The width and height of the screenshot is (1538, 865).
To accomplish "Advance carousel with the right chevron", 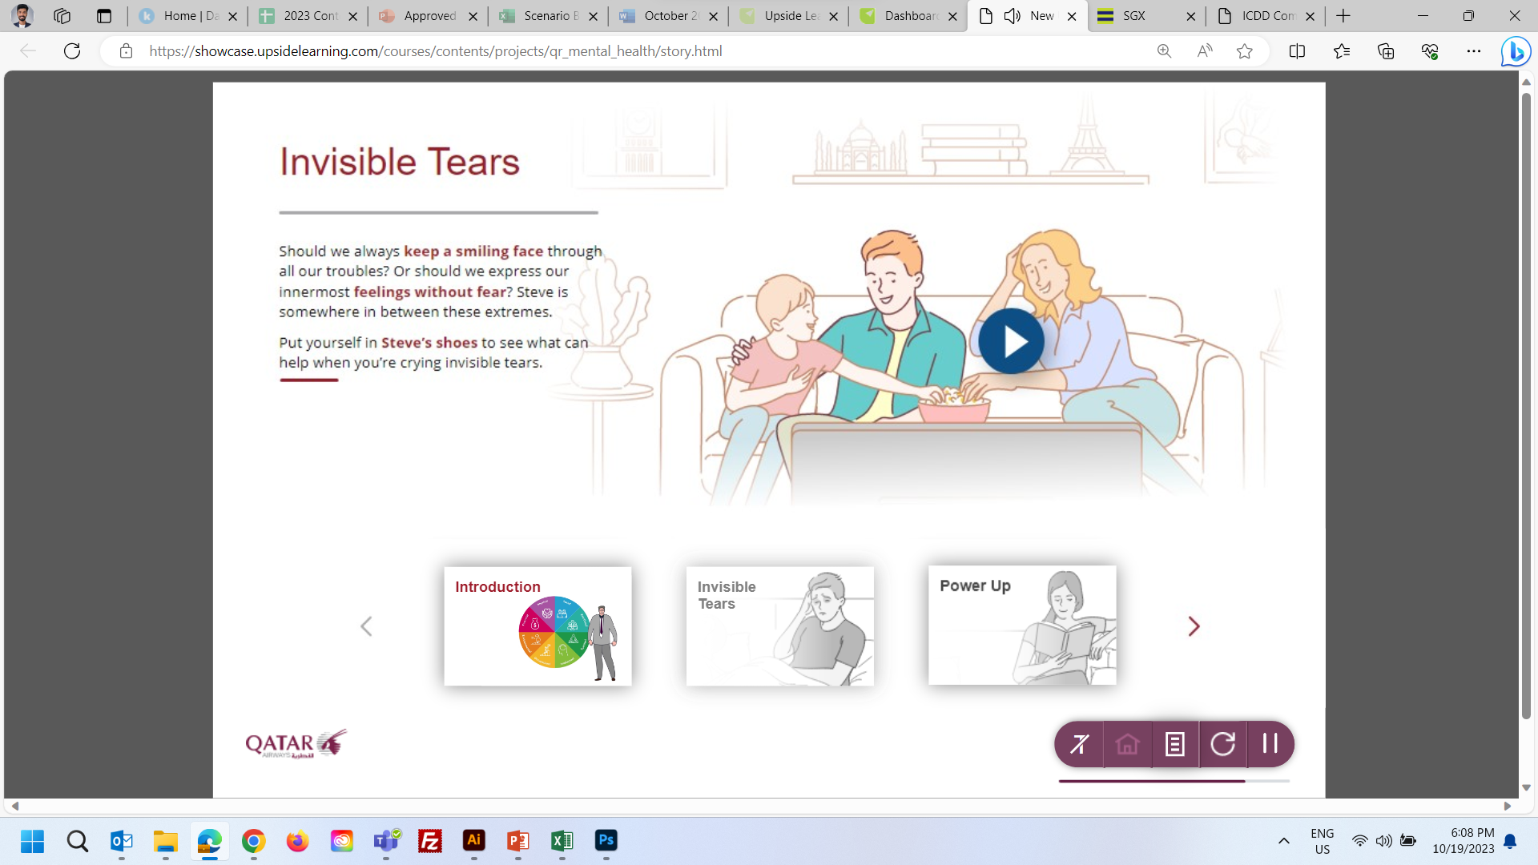I will pyautogui.click(x=1193, y=626).
